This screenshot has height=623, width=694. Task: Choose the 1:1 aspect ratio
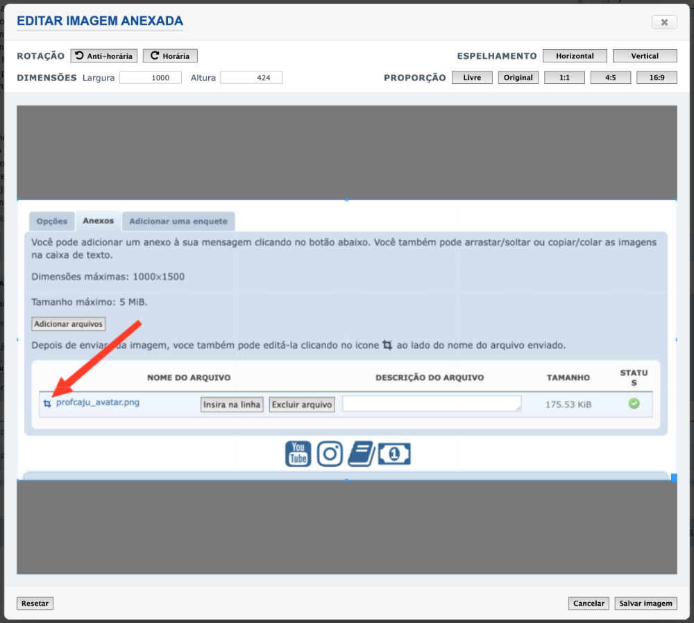[564, 78]
